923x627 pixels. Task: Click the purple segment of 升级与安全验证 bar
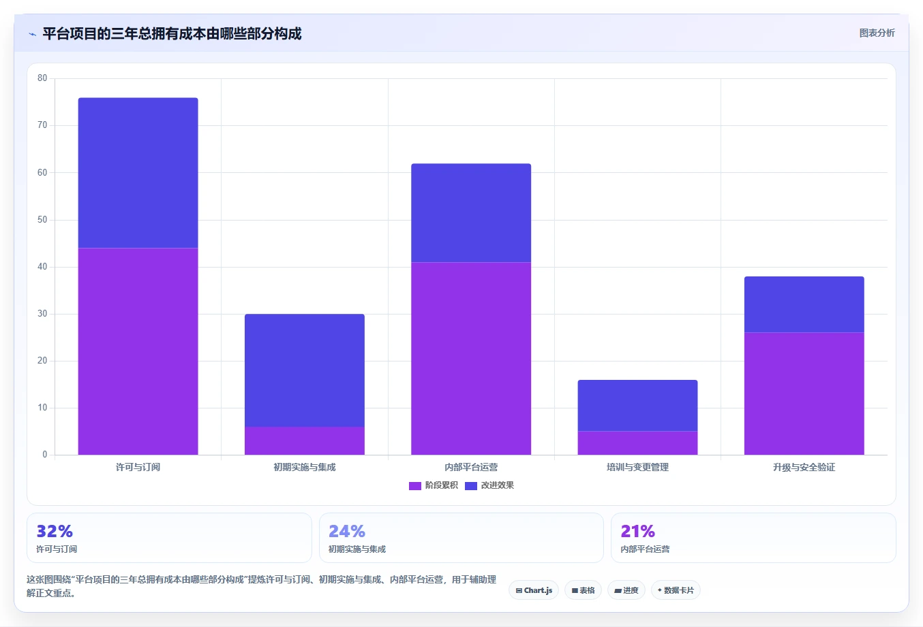pyautogui.click(x=804, y=393)
